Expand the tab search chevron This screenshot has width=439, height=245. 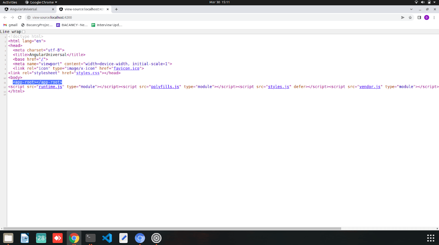click(411, 9)
